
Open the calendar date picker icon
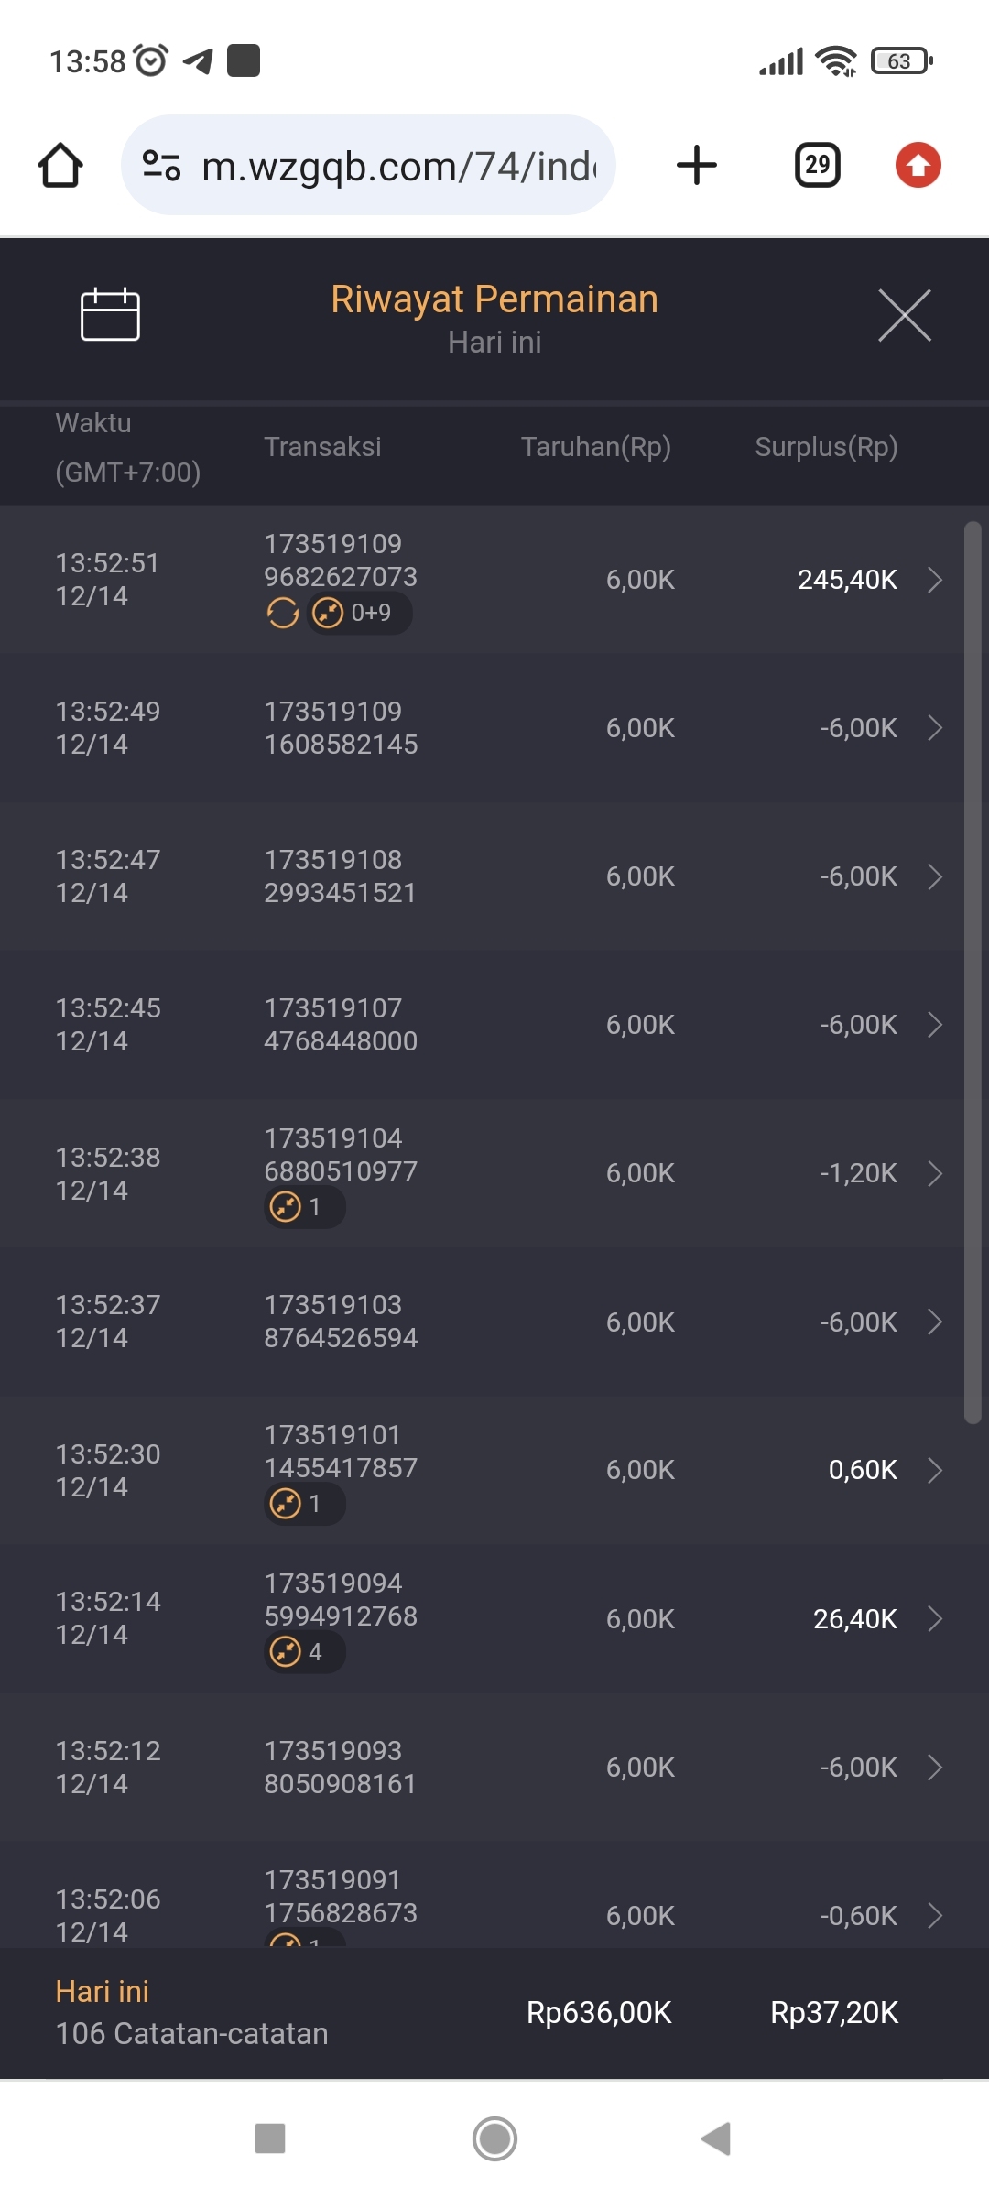click(x=110, y=314)
